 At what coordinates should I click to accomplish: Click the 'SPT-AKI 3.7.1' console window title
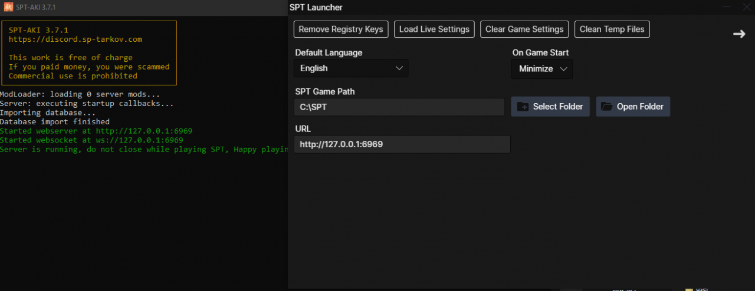[36, 8]
